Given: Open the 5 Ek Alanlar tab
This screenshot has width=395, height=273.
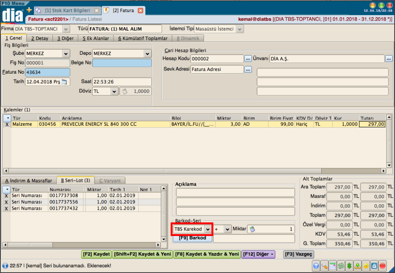Looking at the screenshot, I should point(96,38).
